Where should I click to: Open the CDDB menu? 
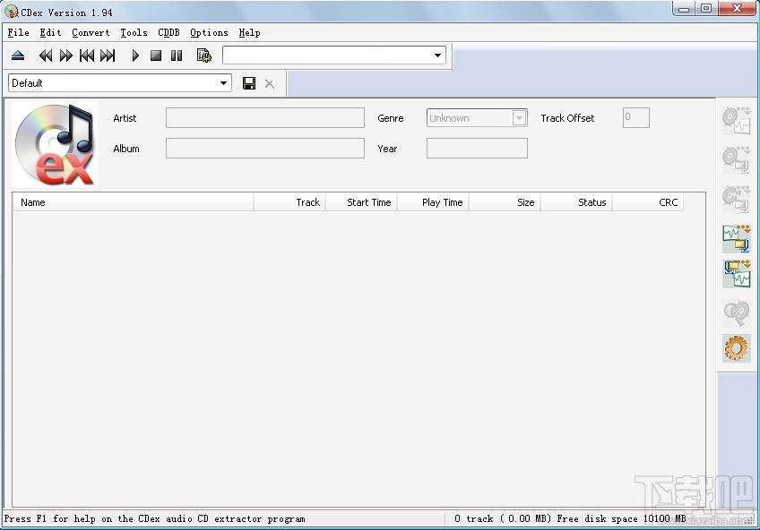pos(168,32)
